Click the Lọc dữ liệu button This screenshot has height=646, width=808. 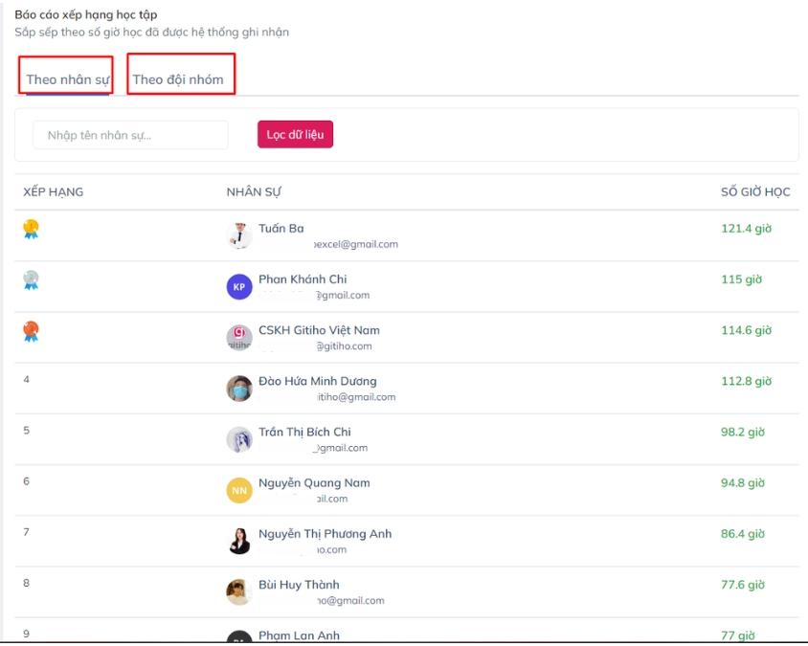(295, 134)
